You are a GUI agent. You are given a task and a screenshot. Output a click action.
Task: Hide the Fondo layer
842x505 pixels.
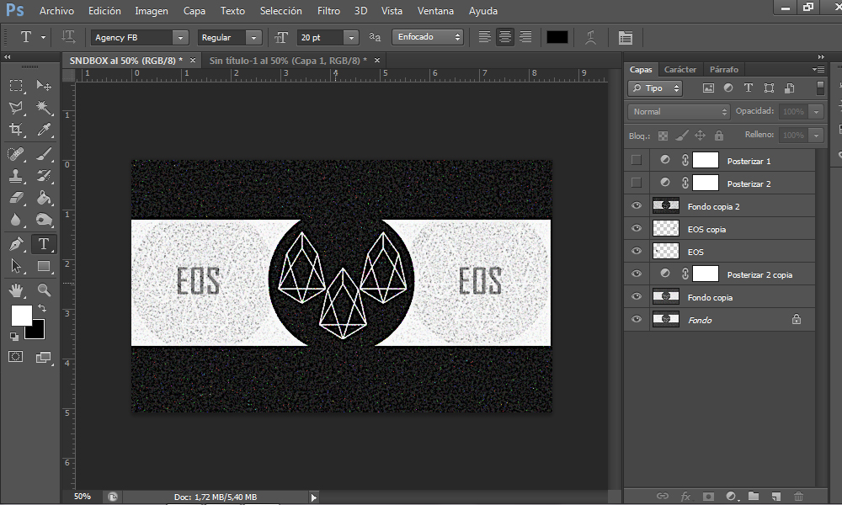pyautogui.click(x=637, y=319)
